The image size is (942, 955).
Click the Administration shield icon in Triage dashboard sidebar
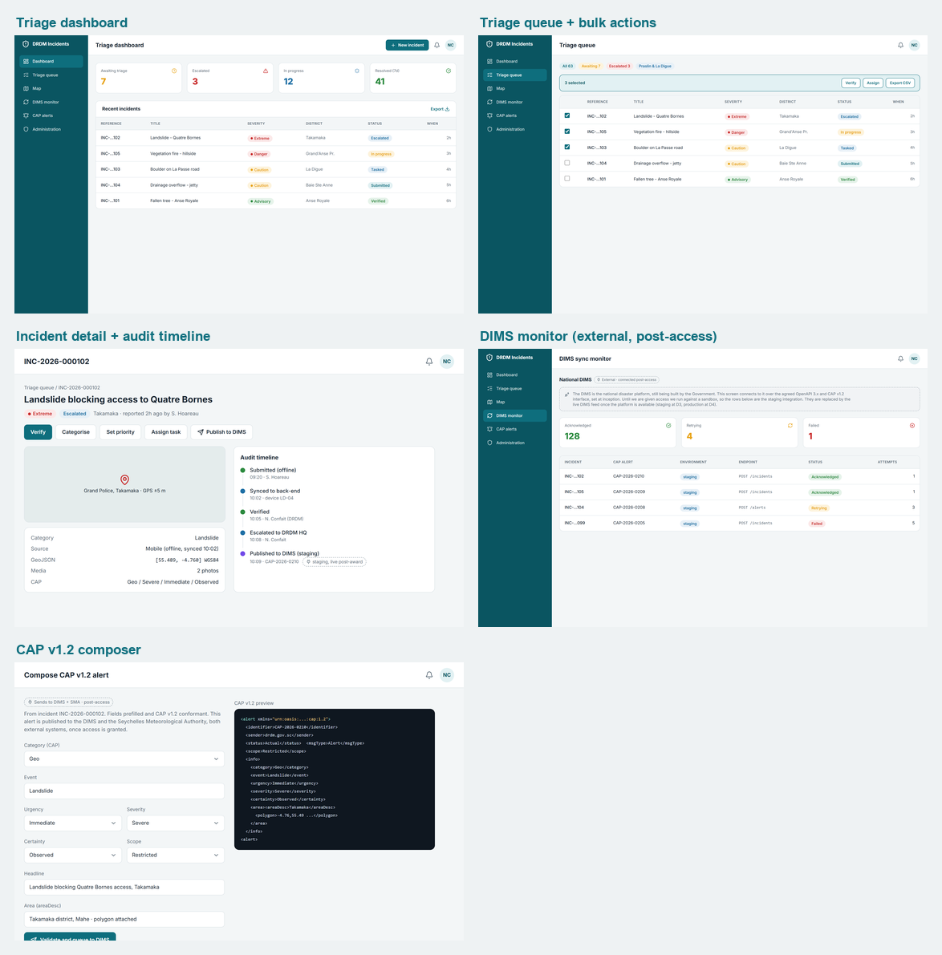(x=26, y=129)
